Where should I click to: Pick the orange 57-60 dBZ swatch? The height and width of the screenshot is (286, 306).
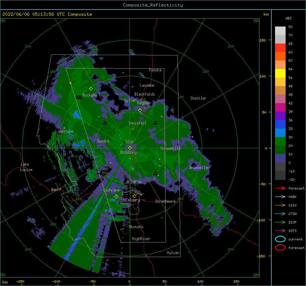tap(280, 56)
